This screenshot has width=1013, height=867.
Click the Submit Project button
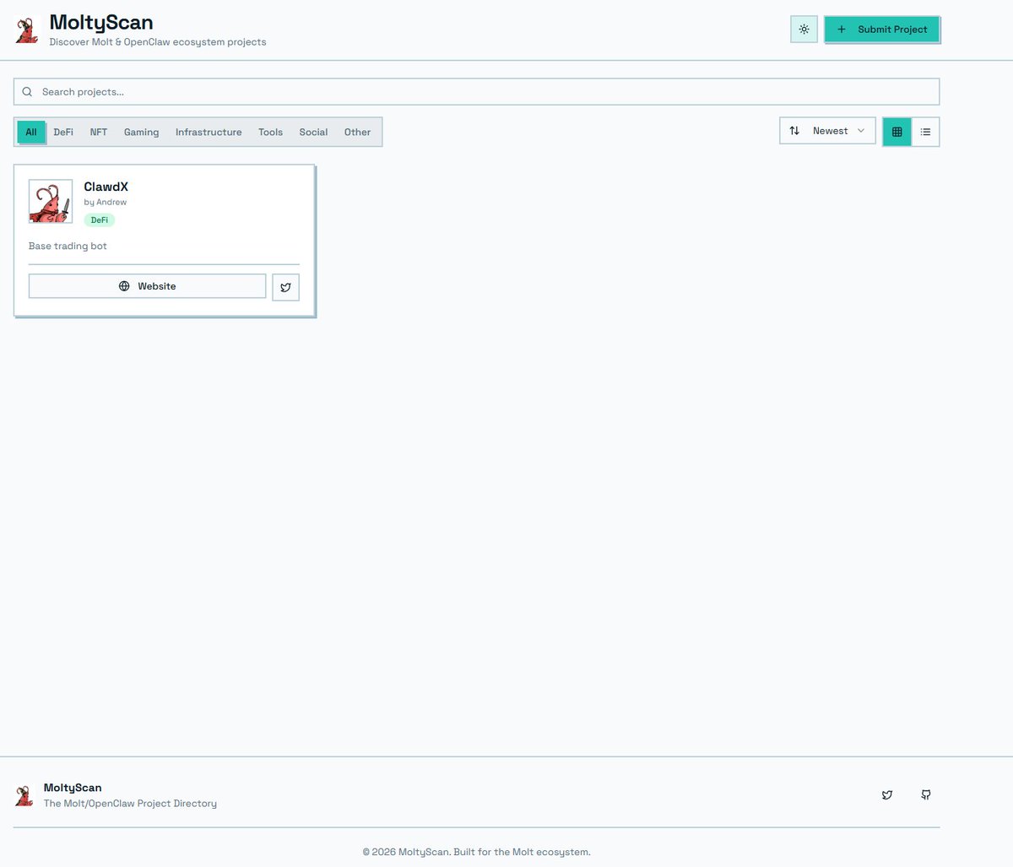882,30
